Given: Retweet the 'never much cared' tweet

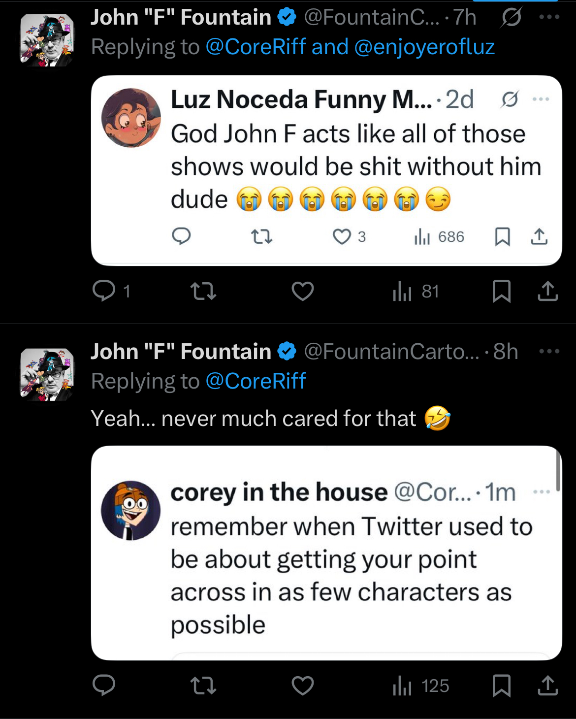Looking at the screenshot, I should pos(203,685).
